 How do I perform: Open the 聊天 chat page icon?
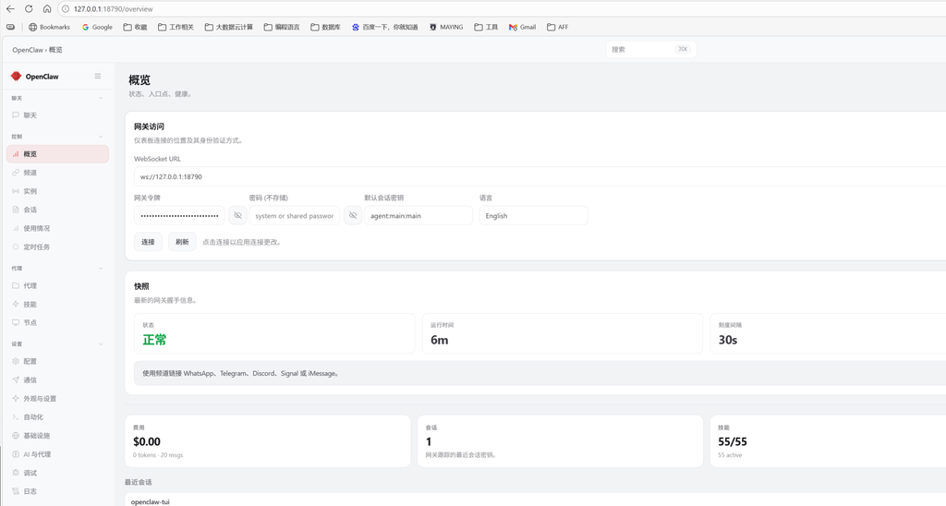point(16,115)
